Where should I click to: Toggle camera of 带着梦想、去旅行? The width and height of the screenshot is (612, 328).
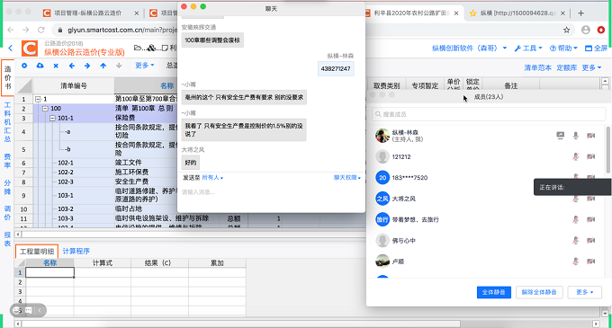pyautogui.click(x=591, y=219)
